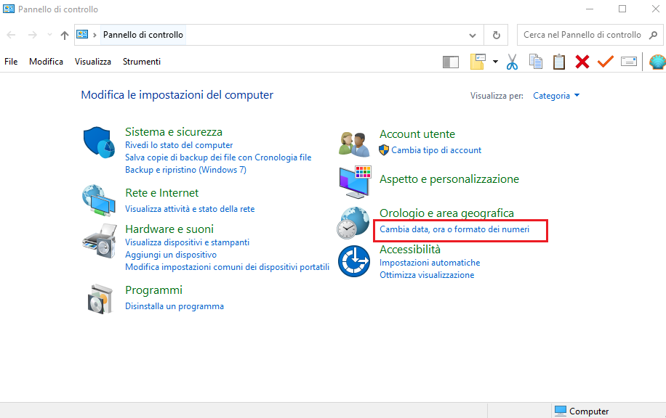Open Hardware e suoni category
This screenshot has width=666, height=418.
[169, 229]
